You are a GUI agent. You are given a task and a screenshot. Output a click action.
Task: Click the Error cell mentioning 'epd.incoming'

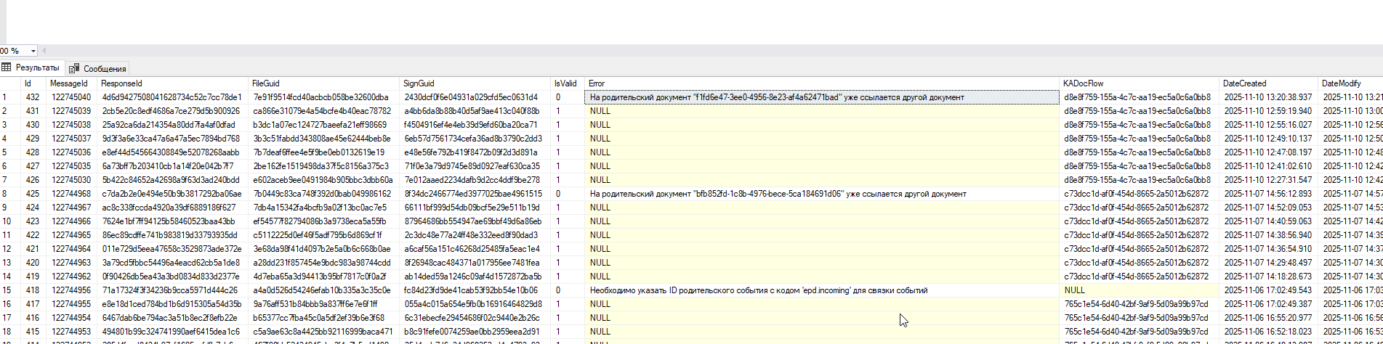coord(759,290)
